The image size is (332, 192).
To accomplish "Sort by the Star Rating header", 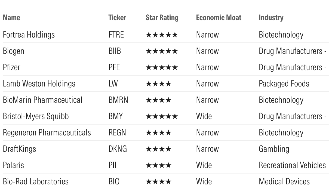I will point(162,18).
